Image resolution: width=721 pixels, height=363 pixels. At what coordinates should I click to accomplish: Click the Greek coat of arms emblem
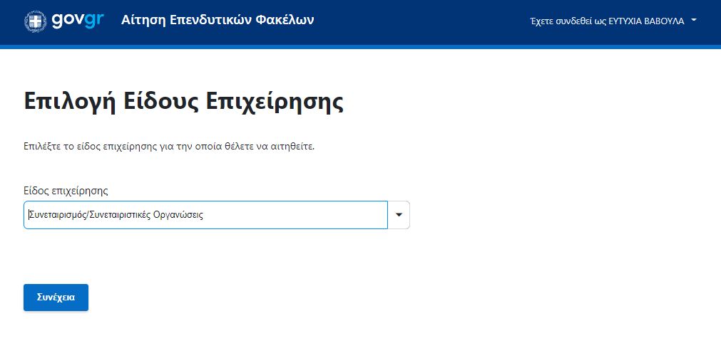click(36, 21)
